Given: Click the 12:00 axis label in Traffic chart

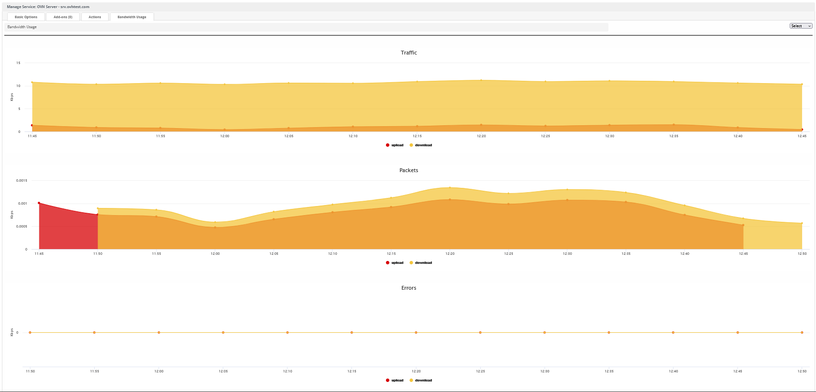Looking at the screenshot, I should 225,136.
